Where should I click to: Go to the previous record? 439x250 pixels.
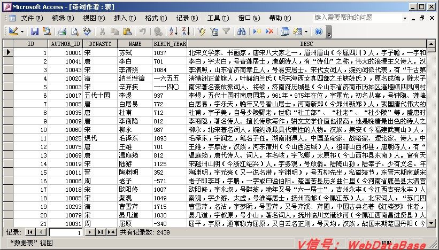(41, 232)
